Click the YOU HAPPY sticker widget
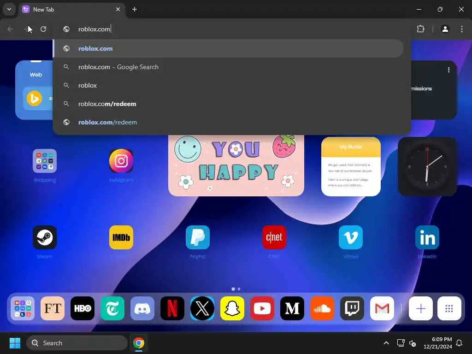This screenshot has height=354, width=472. (x=236, y=165)
